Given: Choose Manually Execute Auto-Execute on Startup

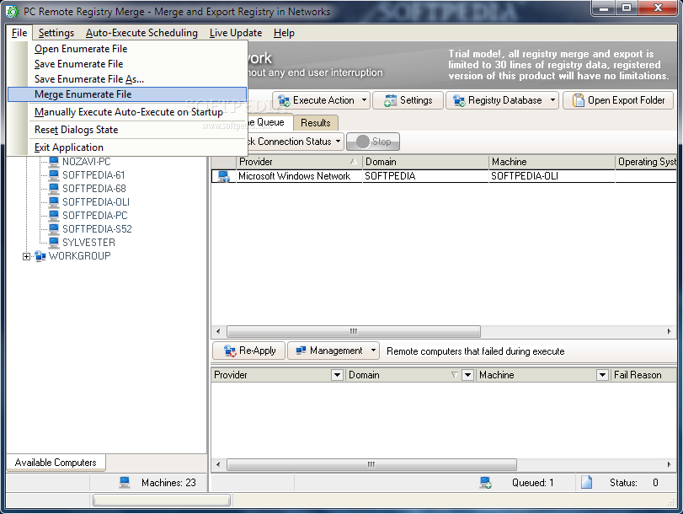Looking at the screenshot, I should (127, 112).
